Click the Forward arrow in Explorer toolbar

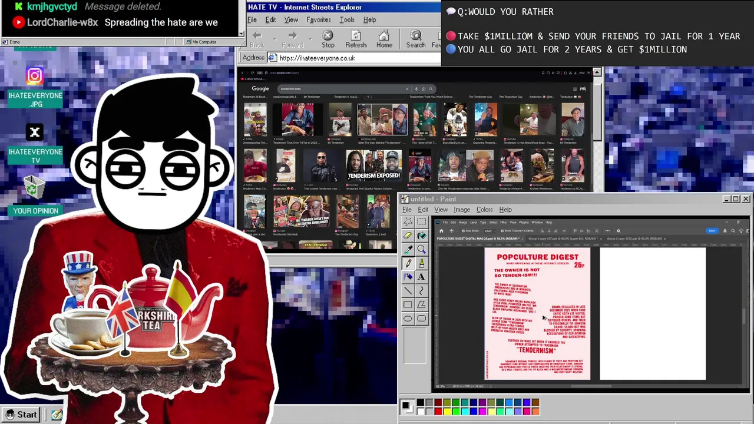coord(292,39)
